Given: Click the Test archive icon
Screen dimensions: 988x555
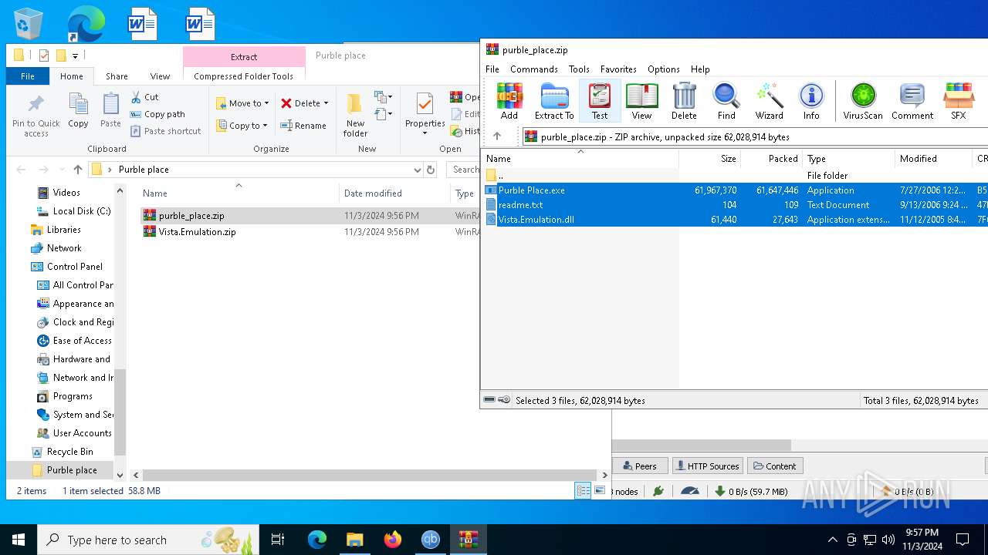Looking at the screenshot, I should pos(600,101).
